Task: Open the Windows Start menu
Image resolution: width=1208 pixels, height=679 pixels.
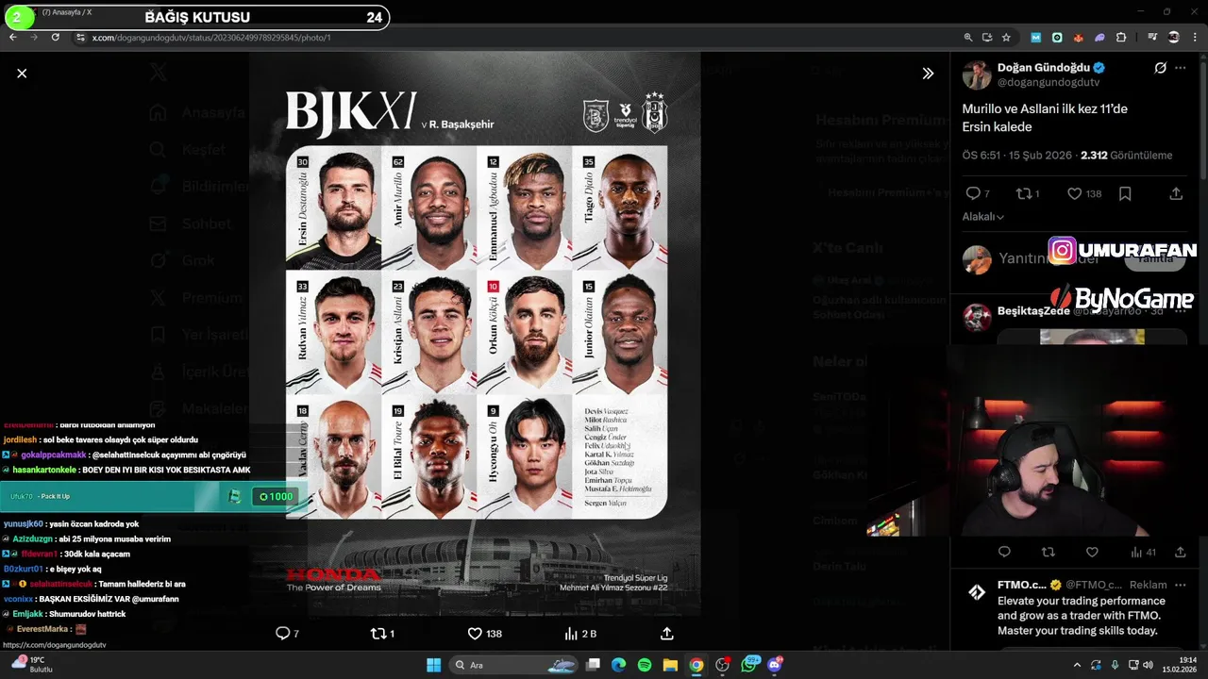Action: point(433,665)
